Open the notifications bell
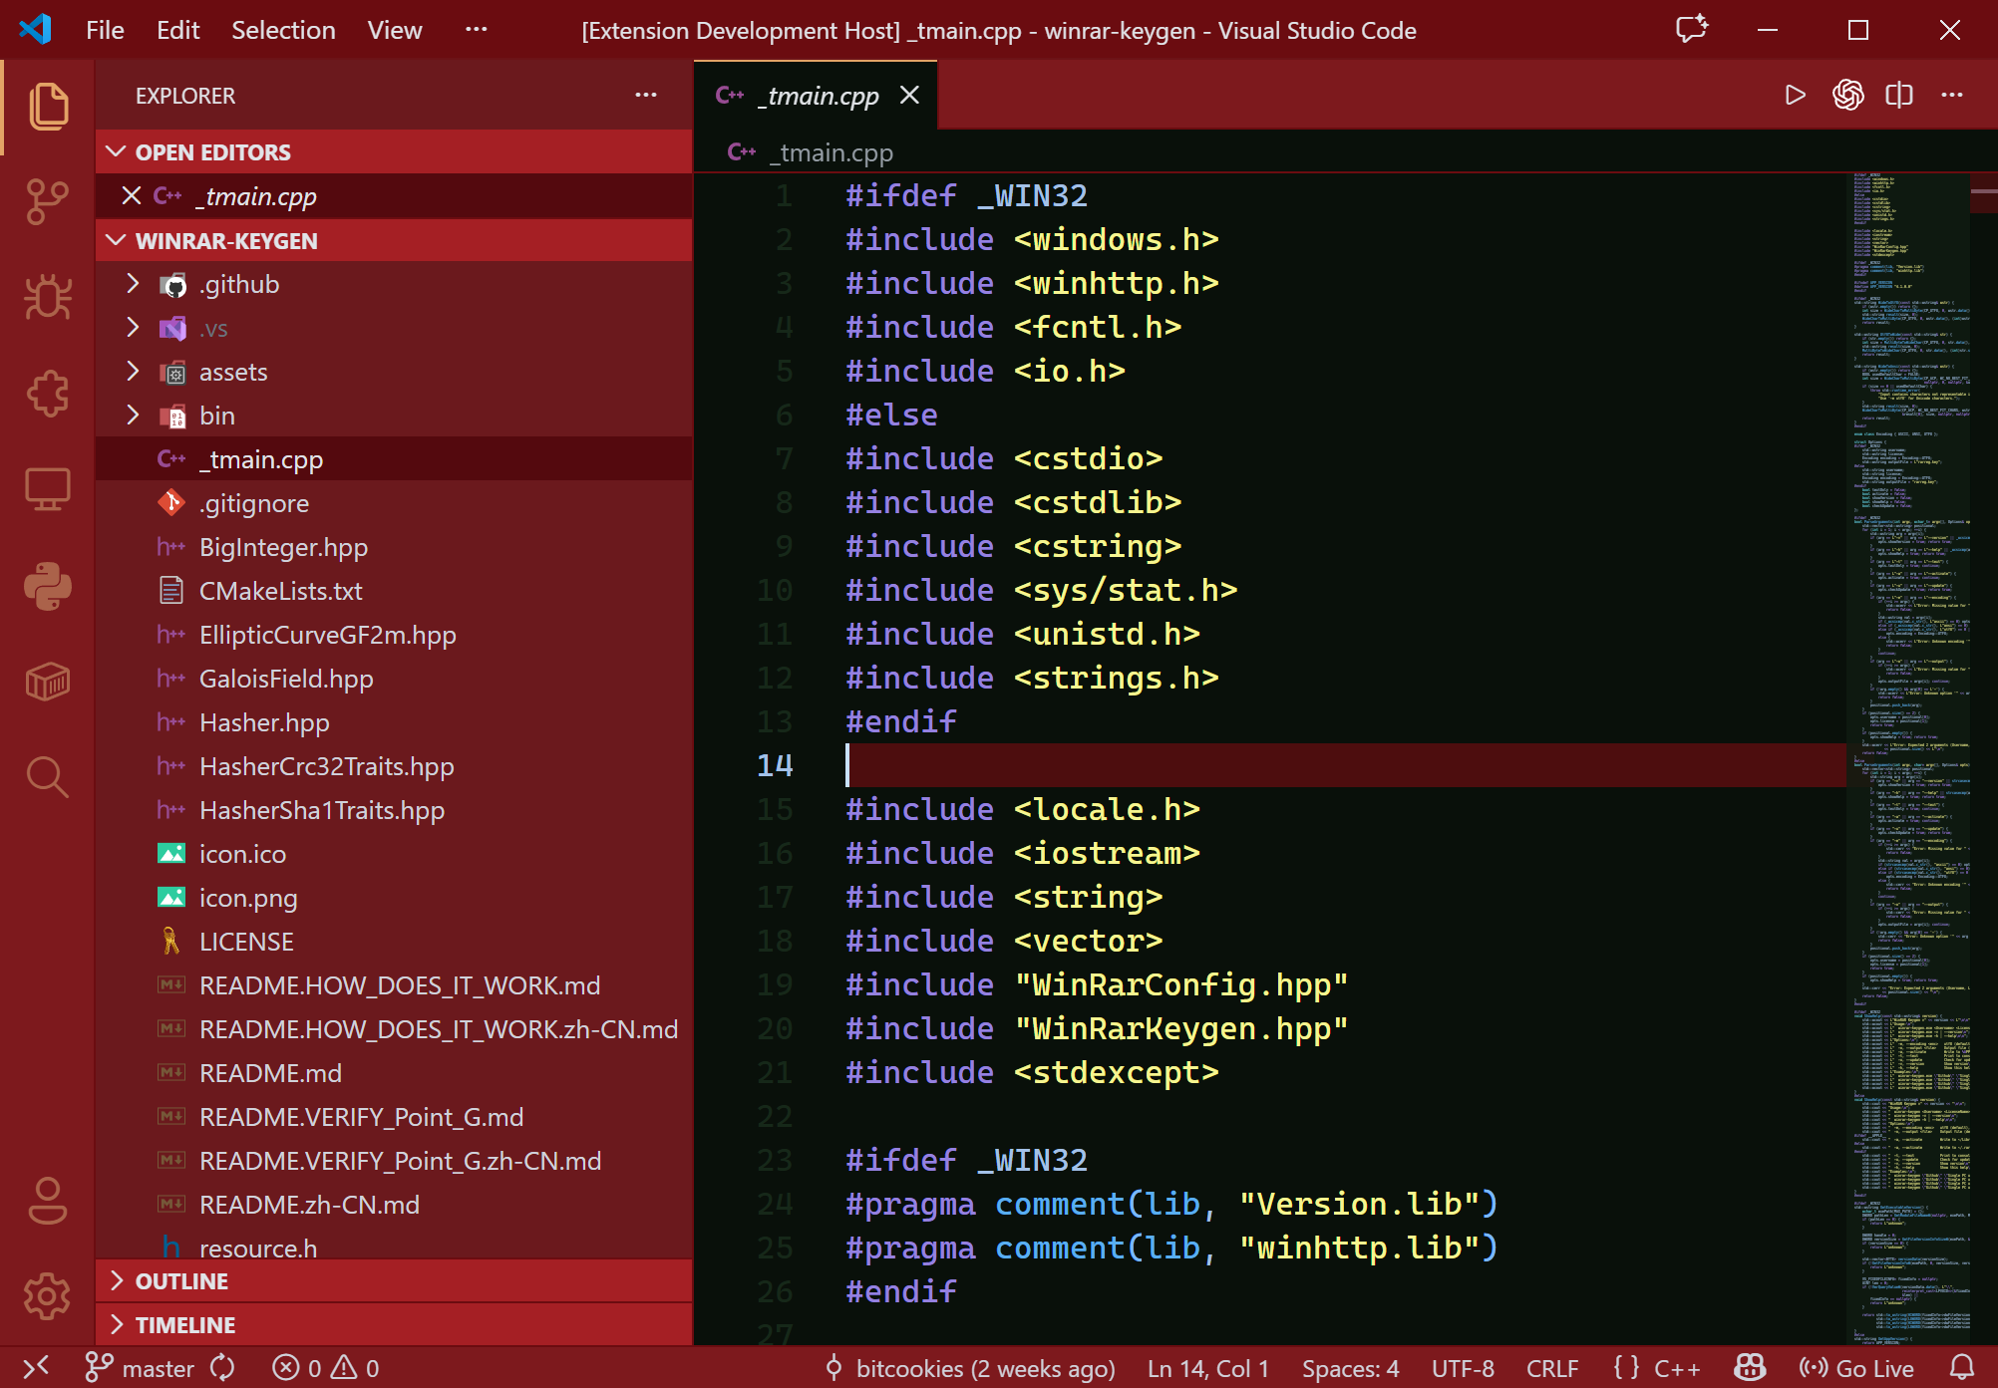 pos(1961,1368)
